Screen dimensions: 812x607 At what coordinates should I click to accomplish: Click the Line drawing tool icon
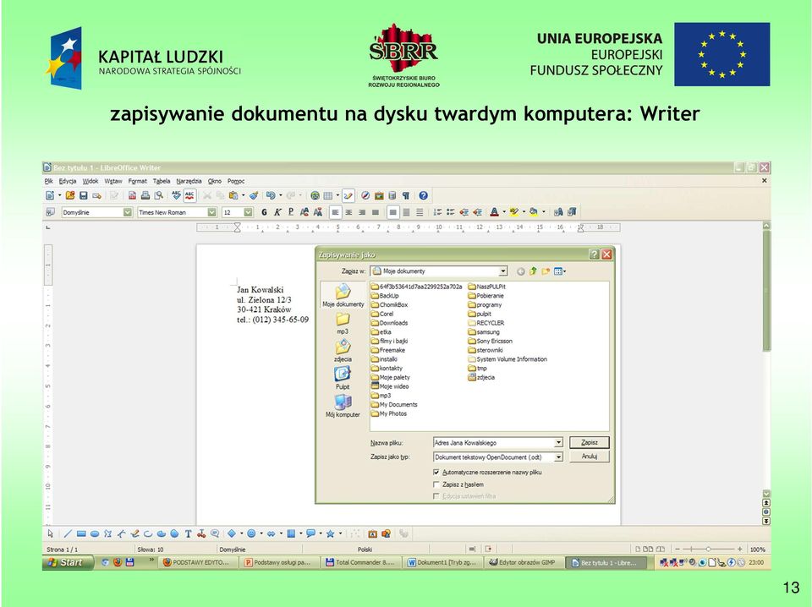point(68,533)
